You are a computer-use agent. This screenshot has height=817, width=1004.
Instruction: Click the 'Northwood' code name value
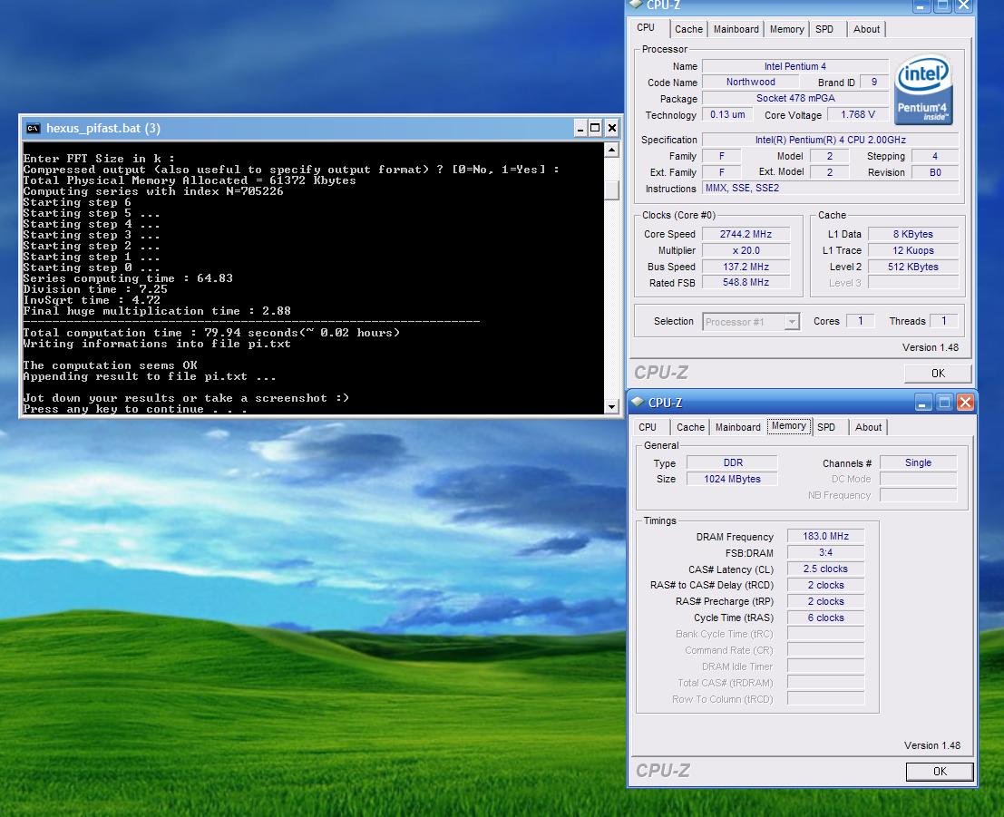click(750, 82)
